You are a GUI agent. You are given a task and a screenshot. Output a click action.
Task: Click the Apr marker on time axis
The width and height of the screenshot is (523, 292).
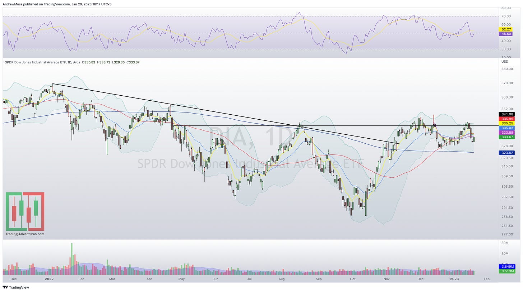click(x=149, y=278)
